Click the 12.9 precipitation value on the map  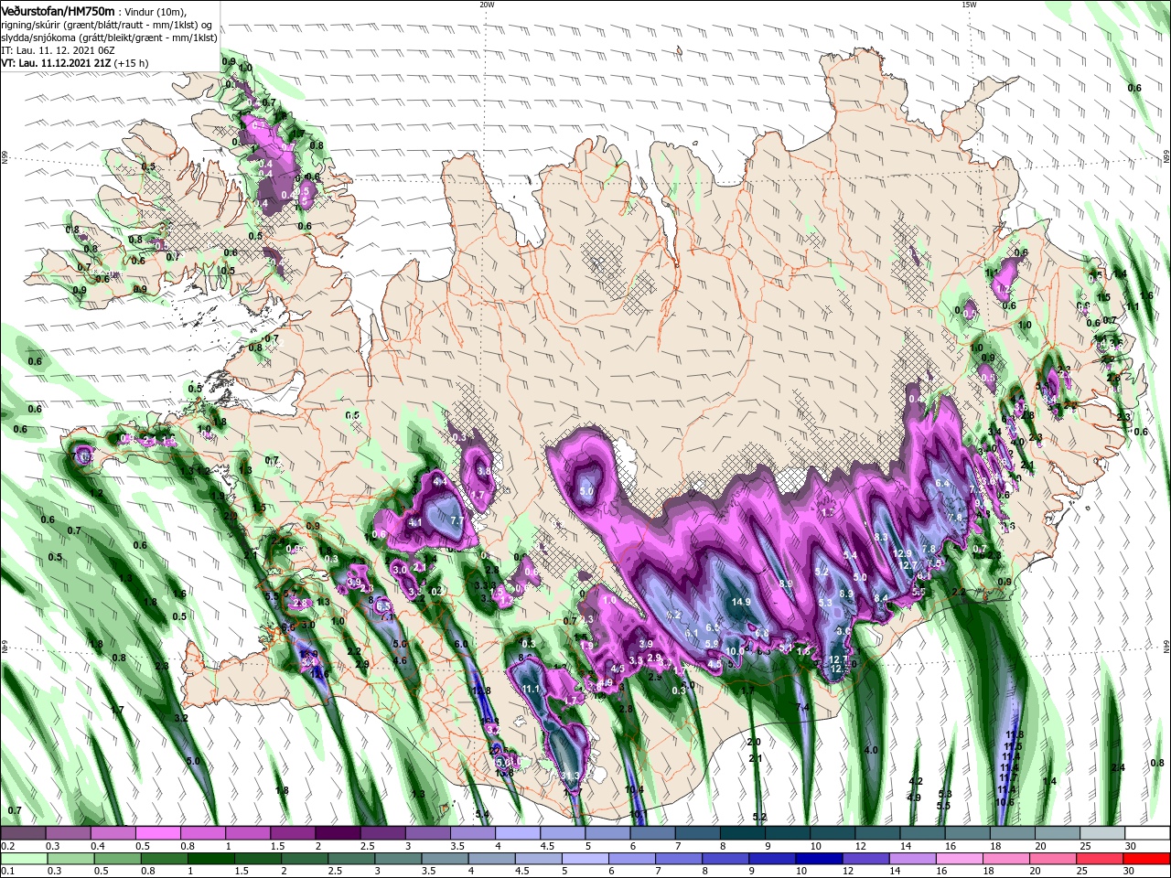point(902,553)
